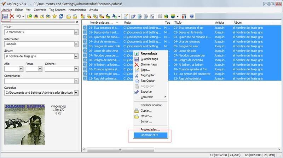283x158 pixels.
Task: Click the red X Remove tag toolbar icon
Action: (x=12, y=16)
